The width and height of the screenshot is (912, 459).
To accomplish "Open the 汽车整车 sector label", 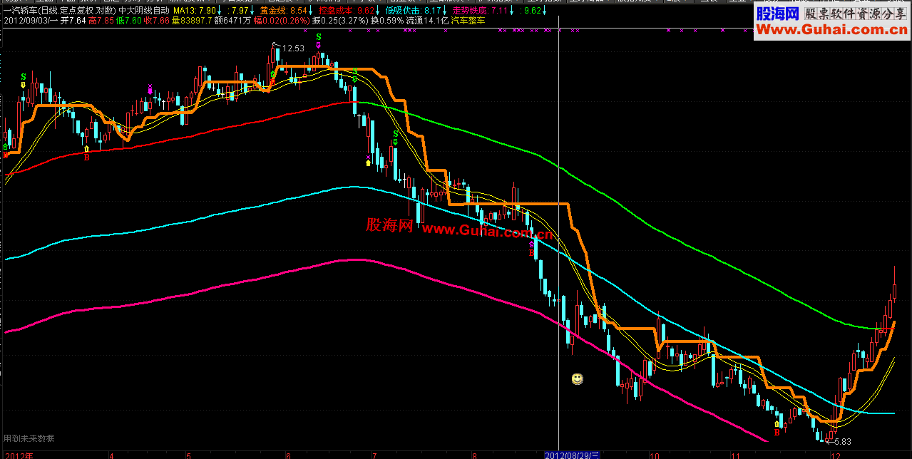I will coord(469,21).
